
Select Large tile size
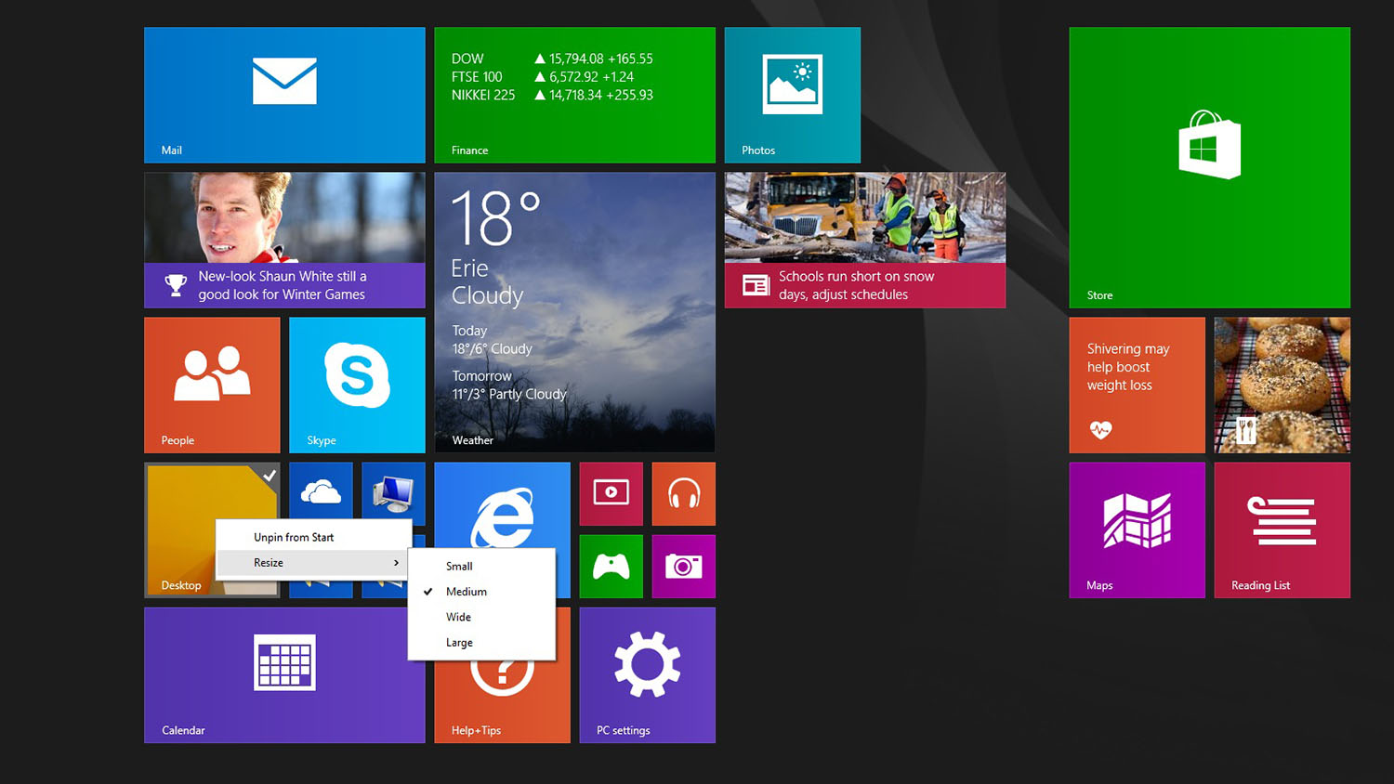pos(481,643)
